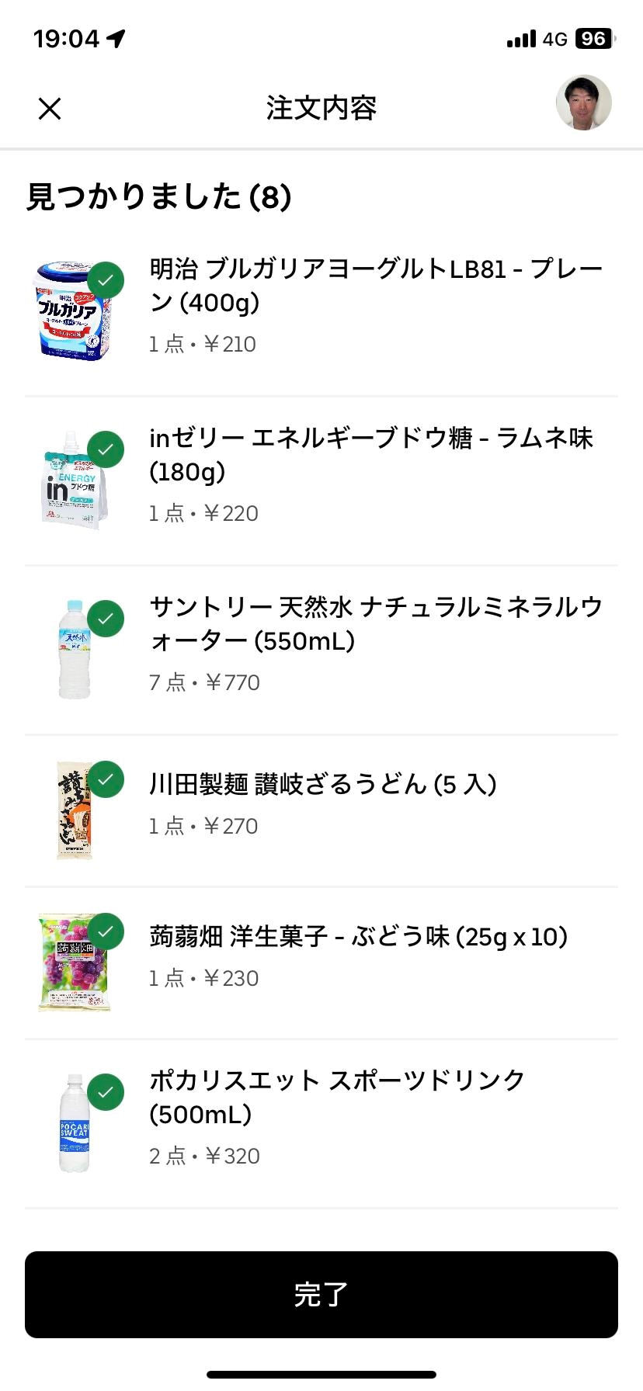This screenshot has height=1391, width=643.
Task: Tap the location arrow status icon
Action: 116,39
